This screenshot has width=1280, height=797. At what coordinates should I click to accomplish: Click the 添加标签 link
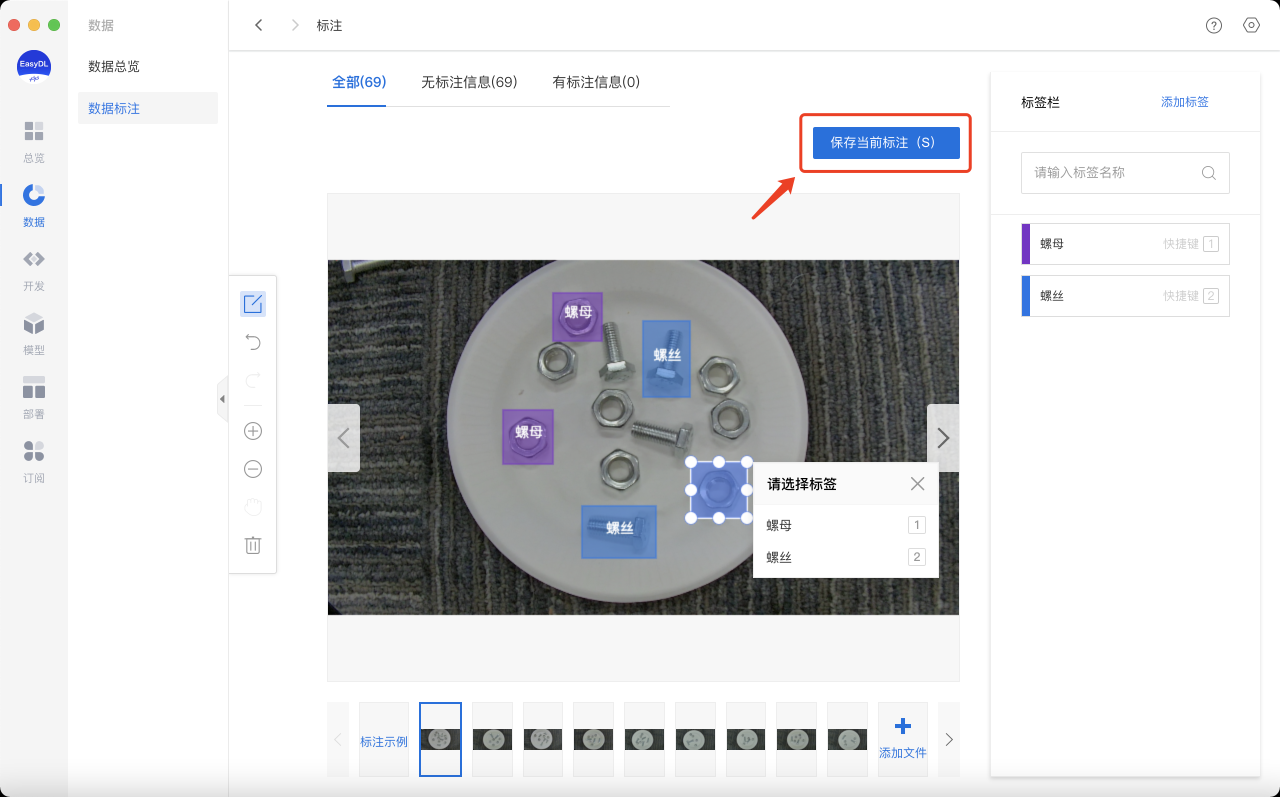coord(1184,102)
